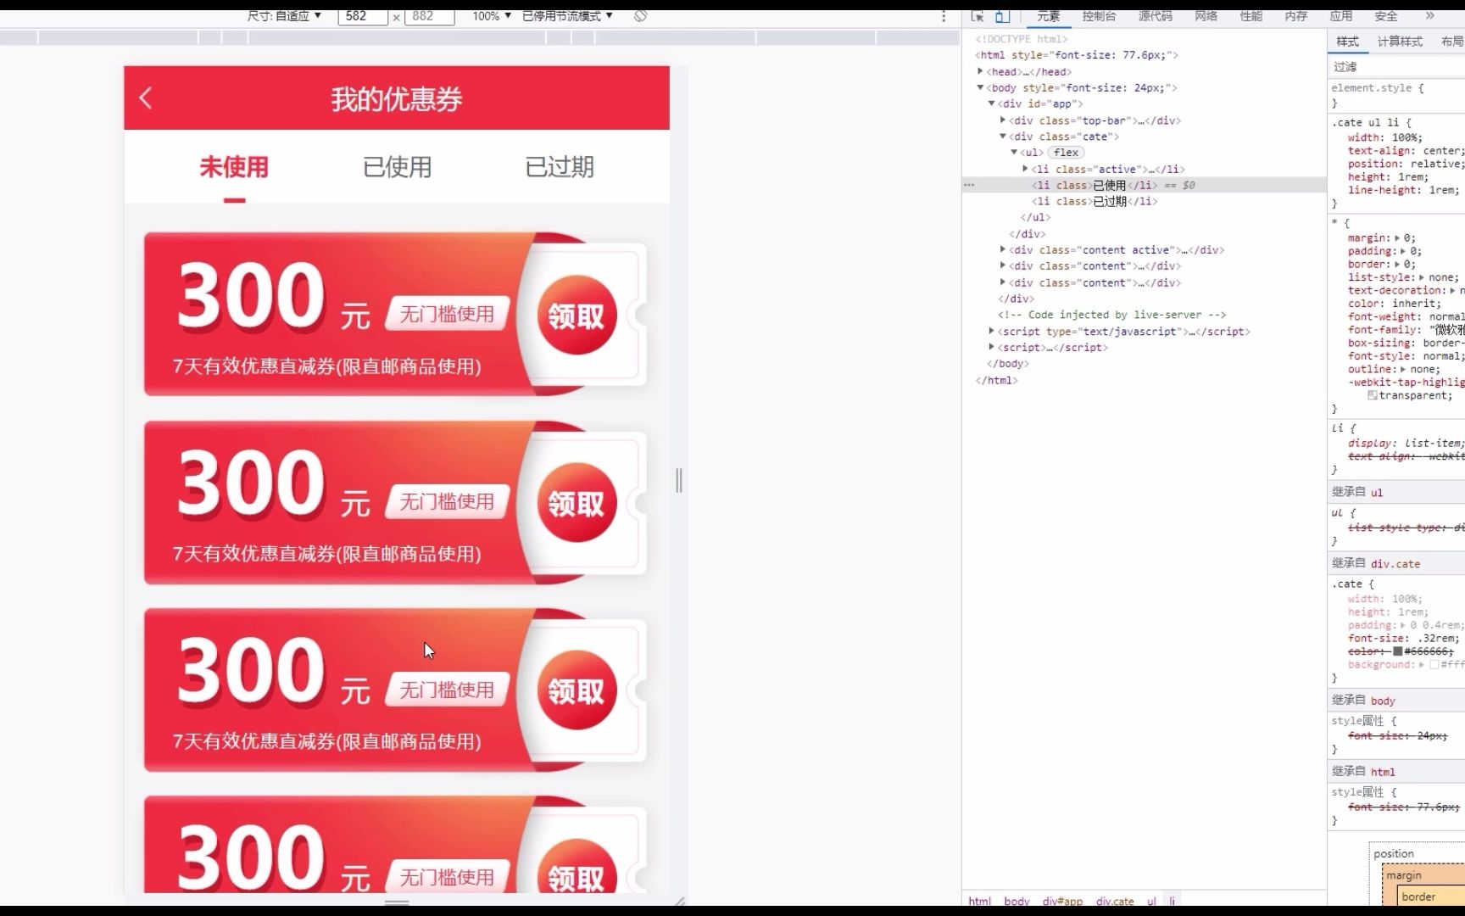Open the 应用 DevTools tab
This screenshot has height=916, width=1465.
pos(1341,16)
